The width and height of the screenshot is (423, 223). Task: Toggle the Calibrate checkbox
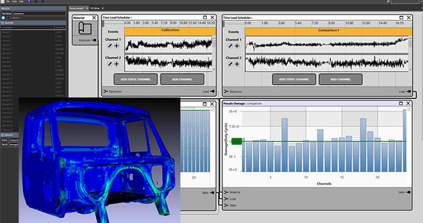pyautogui.click(x=9, y=18)
